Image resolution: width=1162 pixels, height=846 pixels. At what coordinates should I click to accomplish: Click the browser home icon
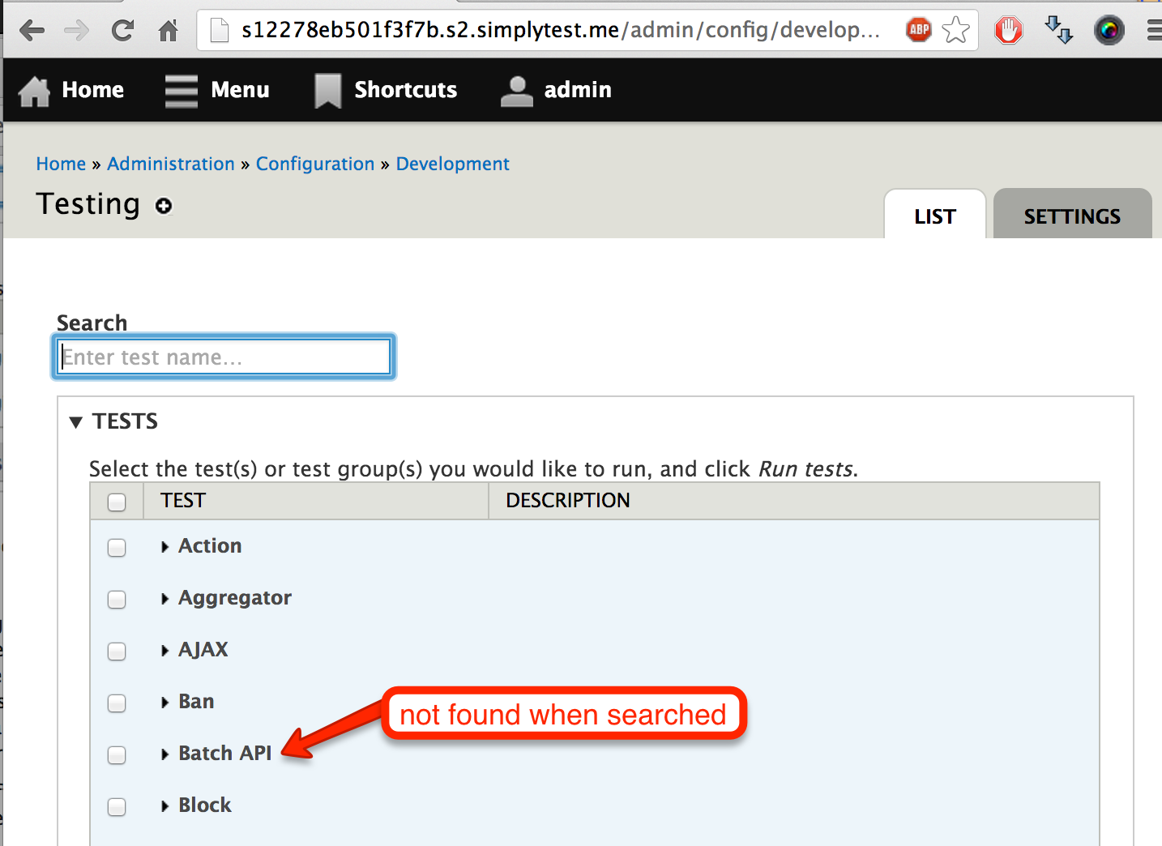pyautogui.click(x=169, y=30)
